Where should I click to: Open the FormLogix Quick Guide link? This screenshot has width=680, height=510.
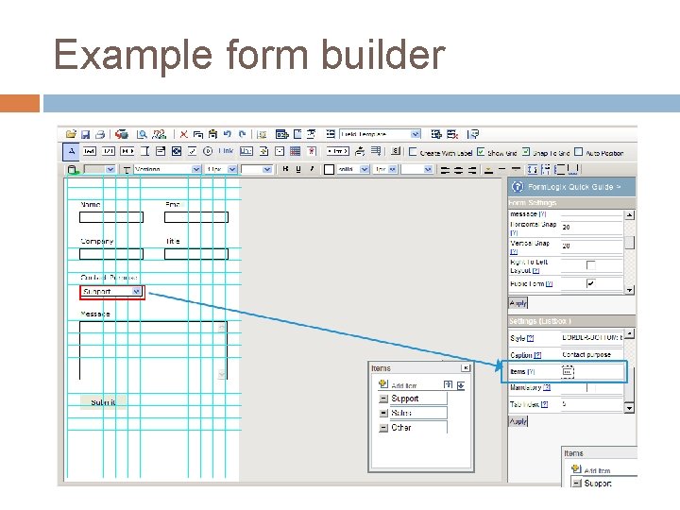click(x=574, y=187)
